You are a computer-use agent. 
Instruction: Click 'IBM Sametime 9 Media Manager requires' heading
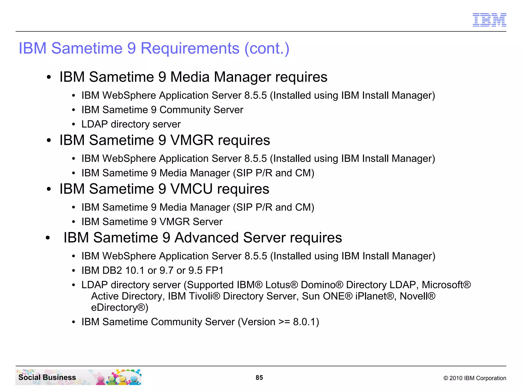(193, 77)
